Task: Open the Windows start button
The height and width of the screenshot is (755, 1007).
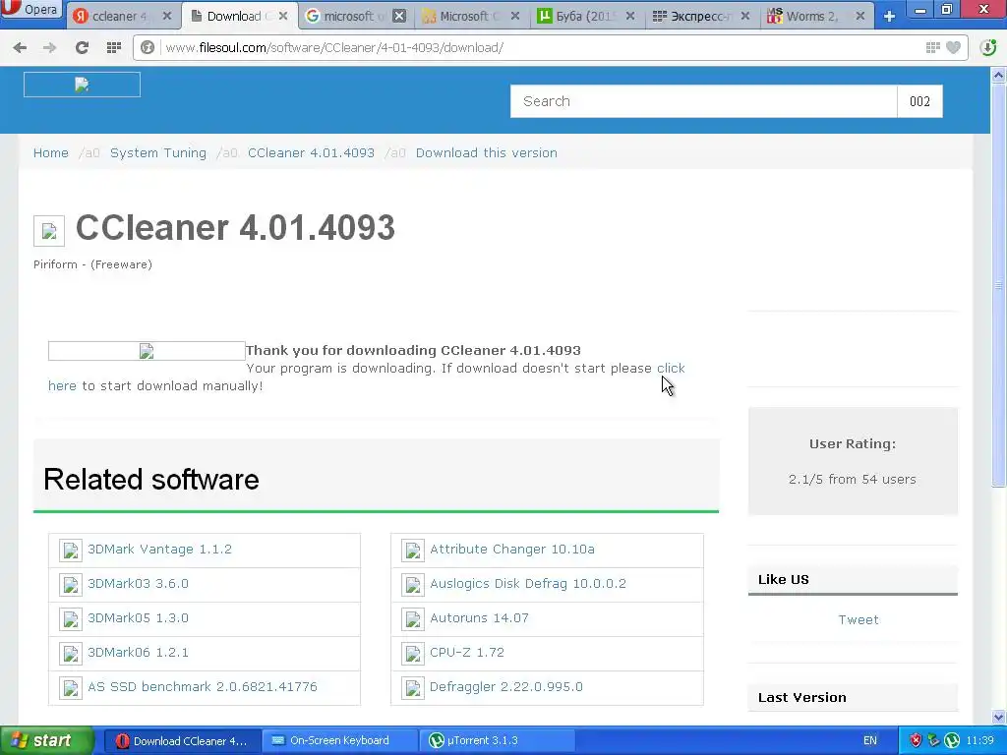Action: click(x=45, y=741)
